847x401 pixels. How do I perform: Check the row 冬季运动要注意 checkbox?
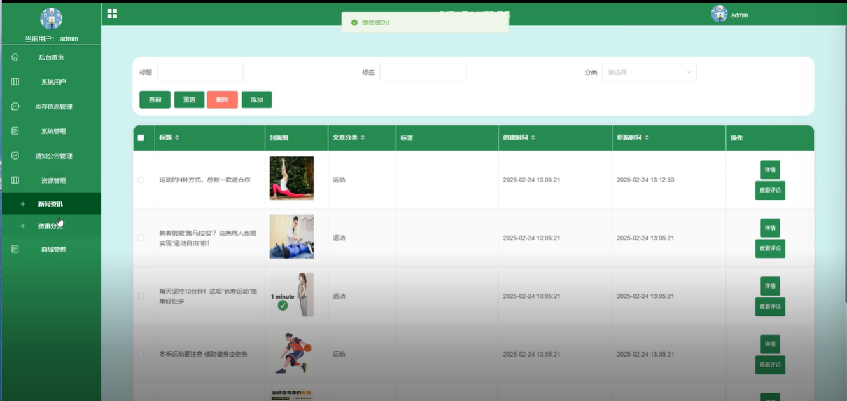141,354
